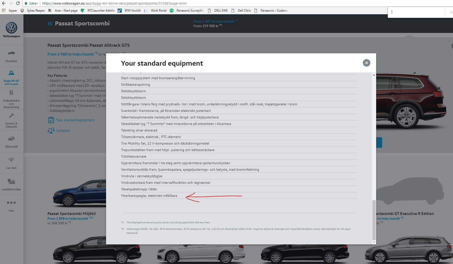Screen dimensions: 453x264
Task: Open Service & Tillbehör wrench icon
Action: coord(11,116)
